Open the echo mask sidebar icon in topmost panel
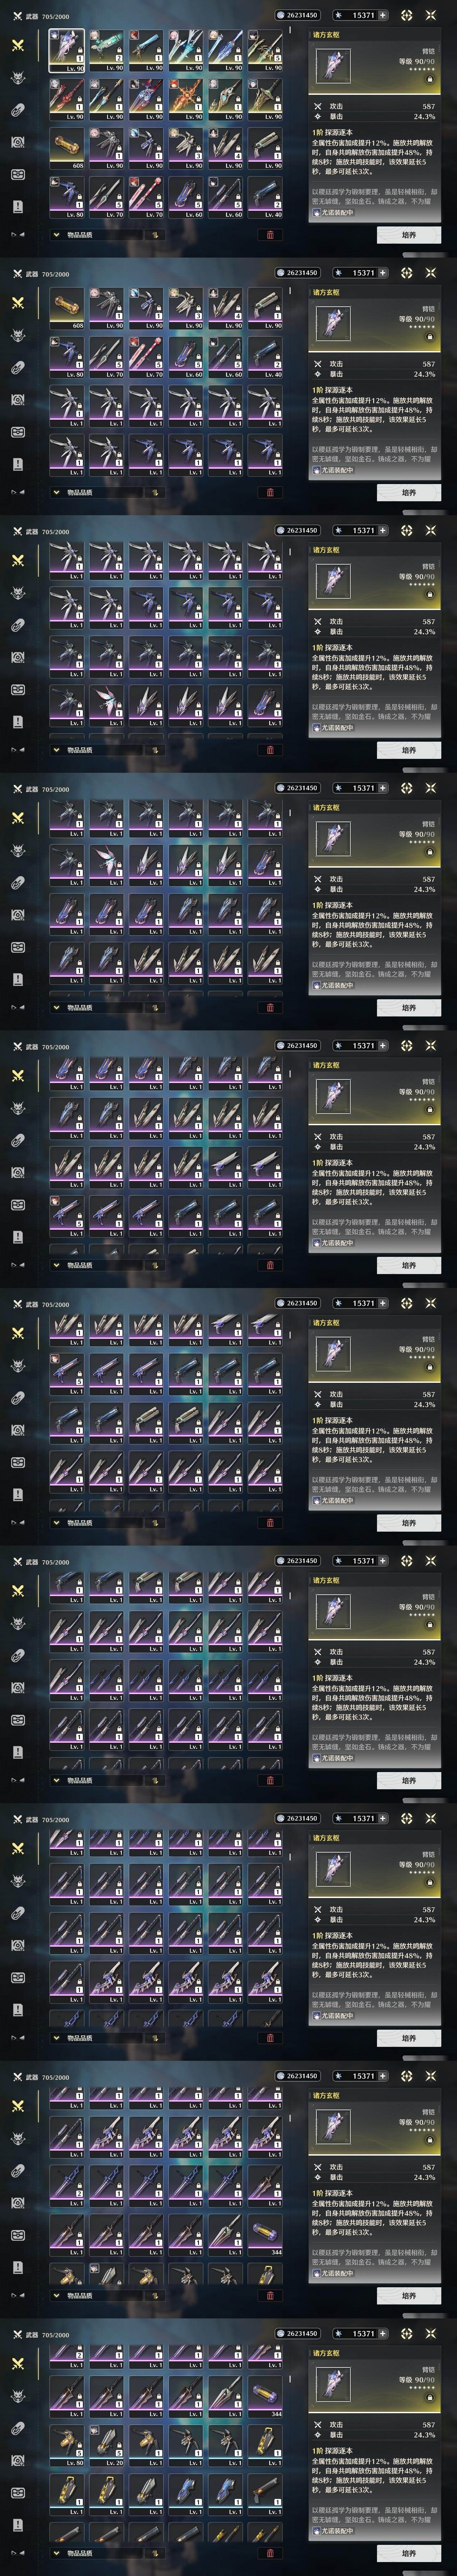457x2576 pixels. [17, 78]
